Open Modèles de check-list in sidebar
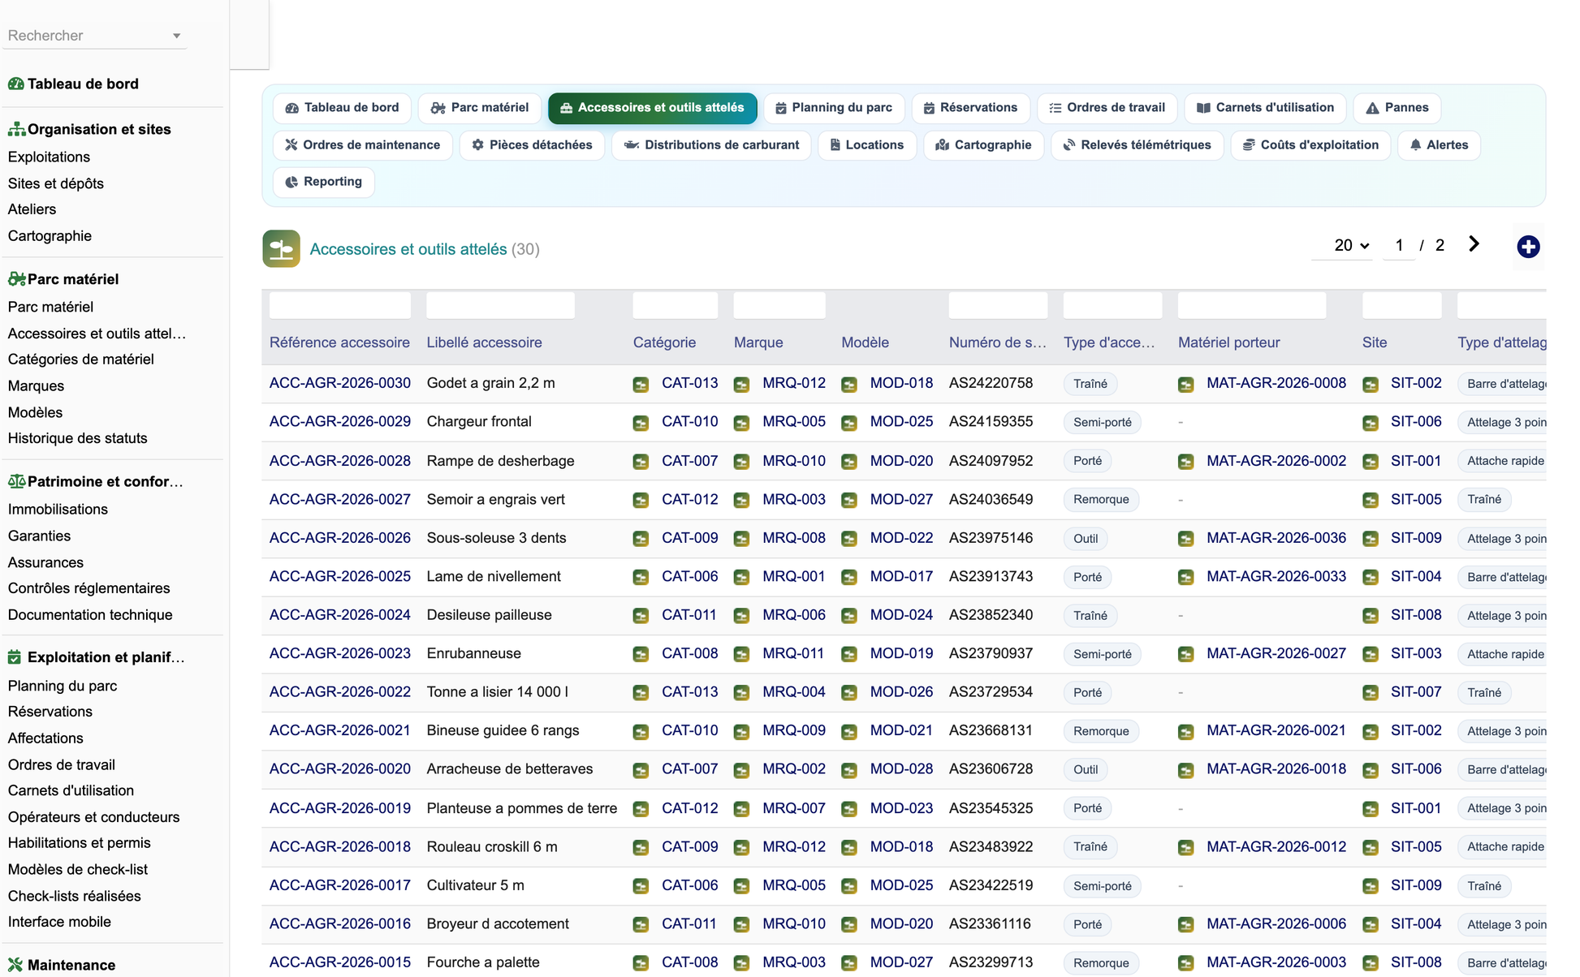1580x977 pixels. point(78,870)
